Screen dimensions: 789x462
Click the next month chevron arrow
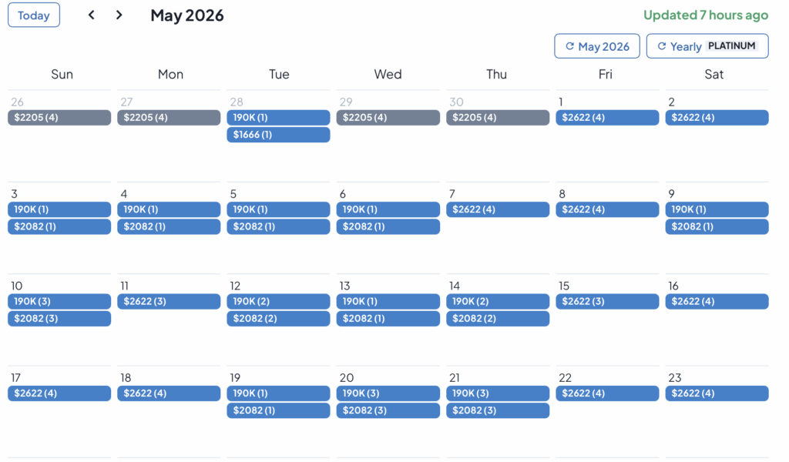[x=119, y=15]
